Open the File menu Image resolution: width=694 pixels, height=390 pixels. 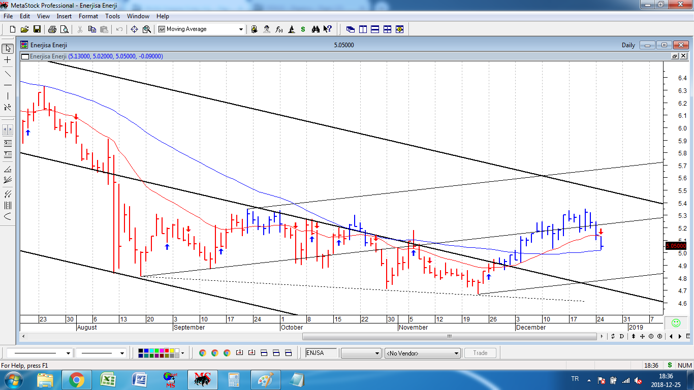tap(8, 16)
